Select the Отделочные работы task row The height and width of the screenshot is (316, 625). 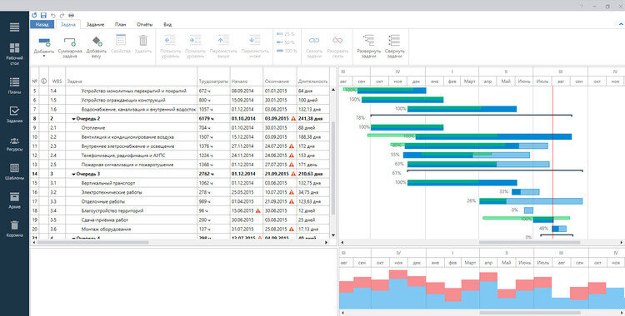point(180,201)
